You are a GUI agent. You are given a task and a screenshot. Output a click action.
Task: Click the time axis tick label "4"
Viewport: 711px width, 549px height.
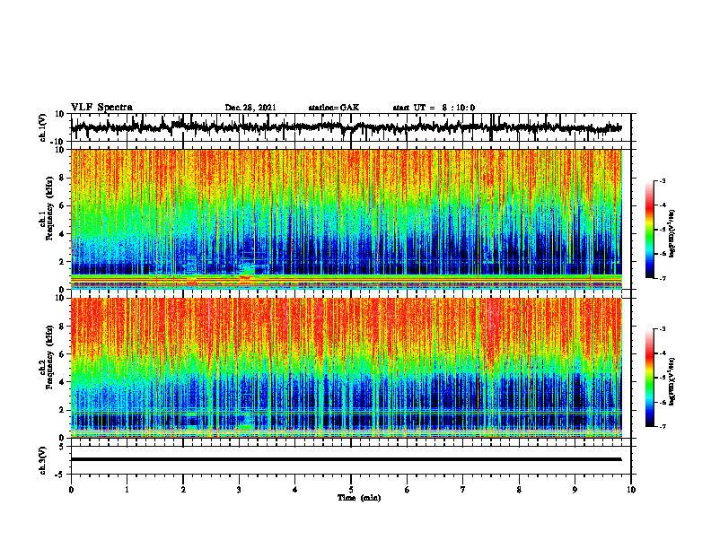coord(295,490)
